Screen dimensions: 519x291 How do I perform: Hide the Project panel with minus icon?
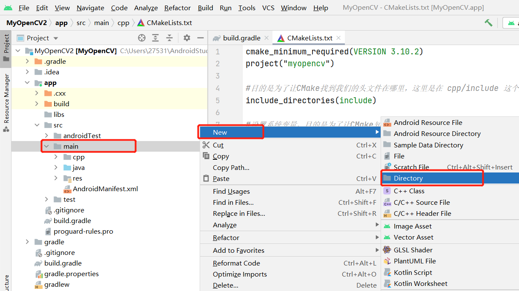[x=201, y=38]
